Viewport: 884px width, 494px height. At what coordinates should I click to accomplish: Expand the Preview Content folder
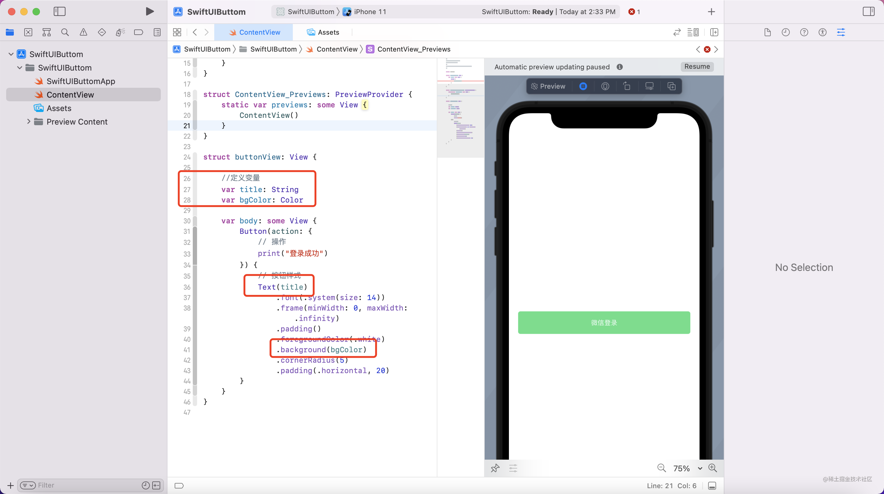[29, 122]
